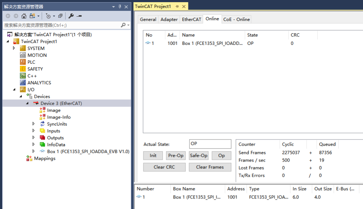Click the red Outputs icon
This screenshot has height=209, width=363.
point(42,138)
